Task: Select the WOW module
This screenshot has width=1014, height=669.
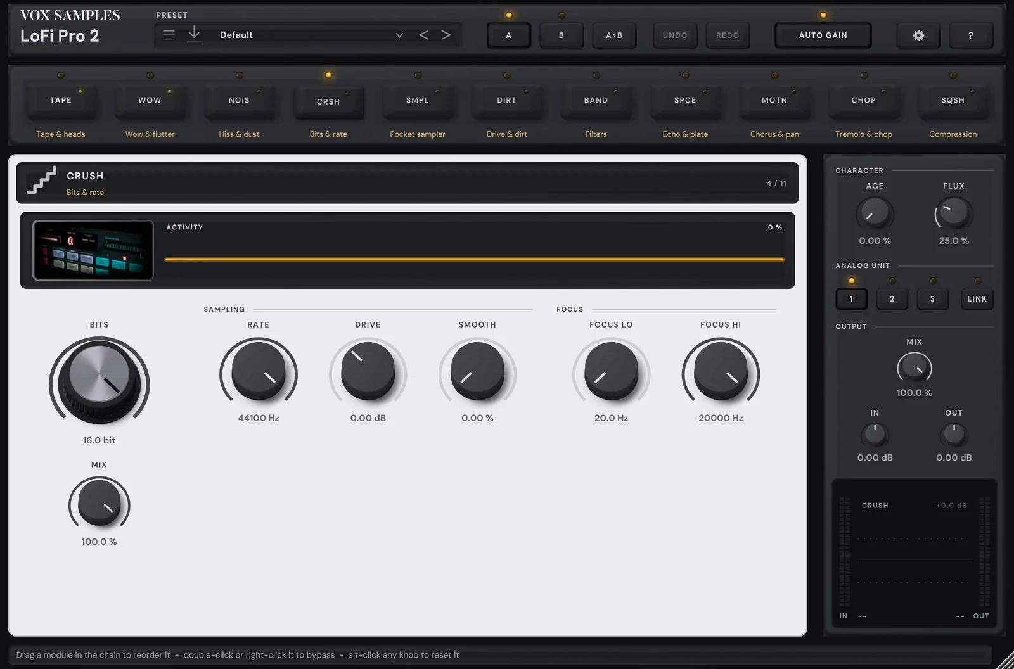Action: coord(150,100)
